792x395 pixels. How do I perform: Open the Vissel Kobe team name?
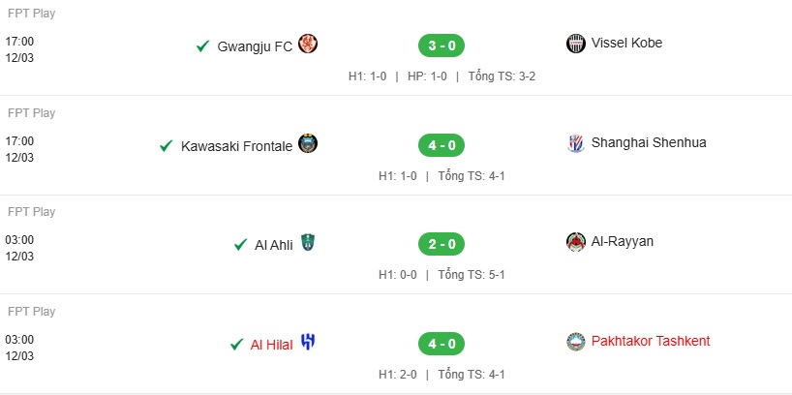tap(626, 43)
